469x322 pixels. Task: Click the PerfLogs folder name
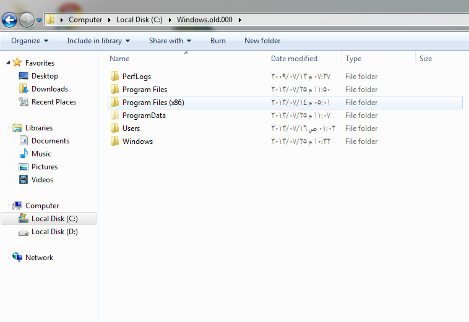[137, 77]
